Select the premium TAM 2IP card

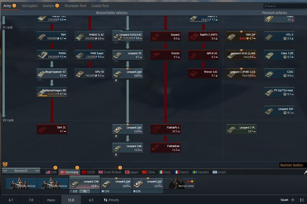click(x=241, y=36)
